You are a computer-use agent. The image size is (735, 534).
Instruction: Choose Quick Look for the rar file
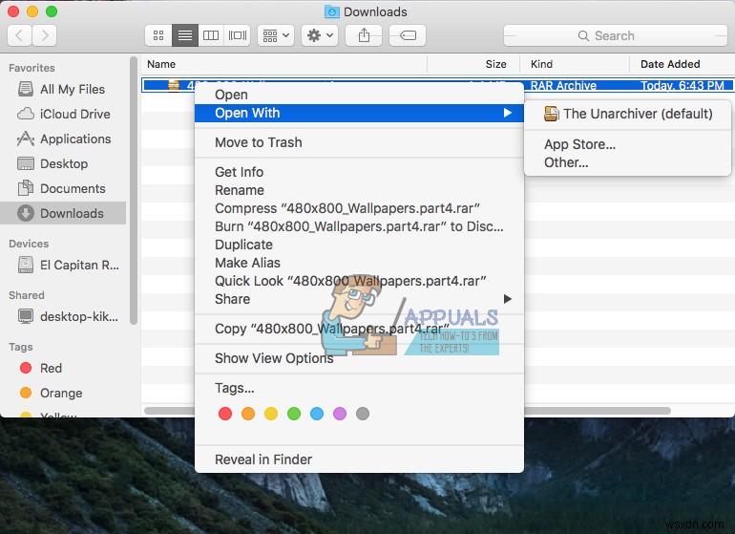click(359, 281)
